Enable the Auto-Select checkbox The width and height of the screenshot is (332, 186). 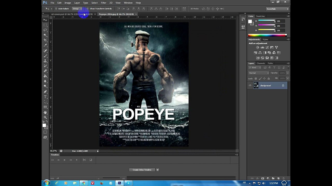pos(56,9)
